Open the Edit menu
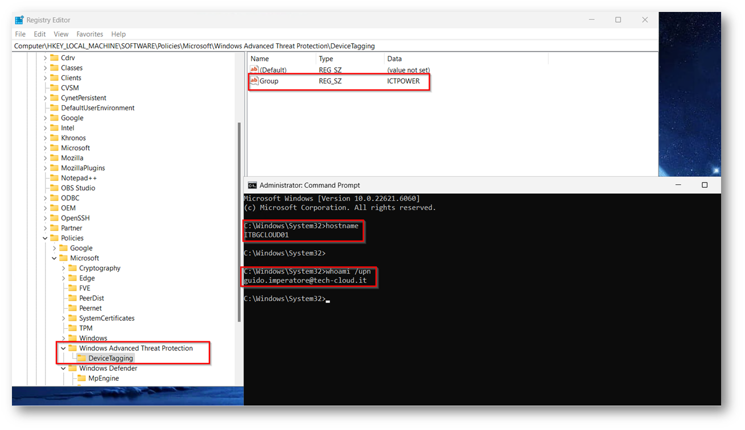The height and width of the screenshot is (430, 745). 40,34
